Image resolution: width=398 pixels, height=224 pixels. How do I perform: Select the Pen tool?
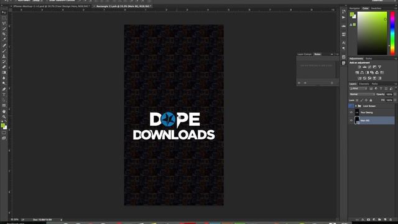(4, 89)
